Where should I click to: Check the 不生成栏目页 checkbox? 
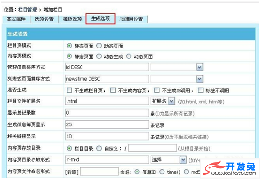(x=69, y=90)
